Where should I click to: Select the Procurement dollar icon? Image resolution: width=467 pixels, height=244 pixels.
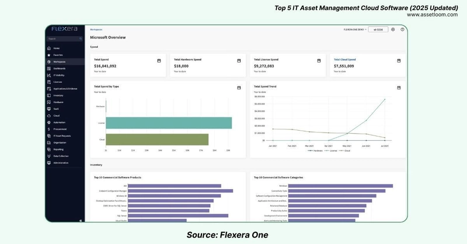point(49,130)
